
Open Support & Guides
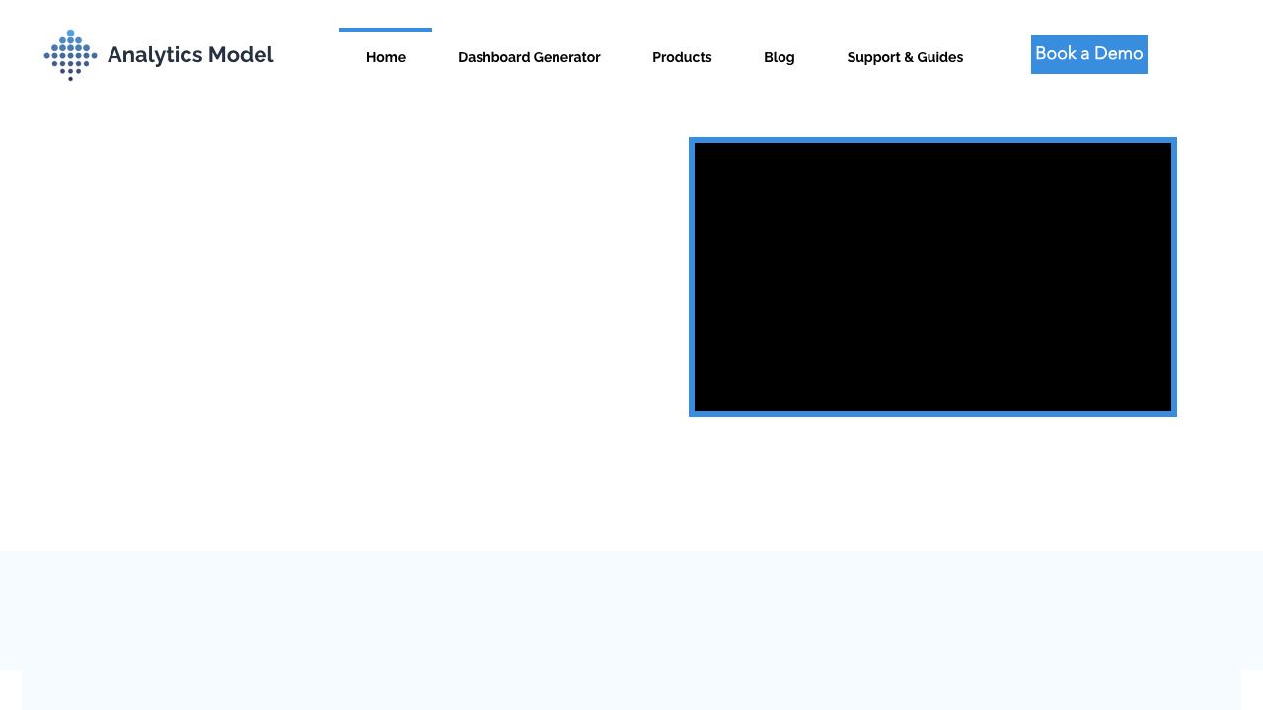click(905, 57)
